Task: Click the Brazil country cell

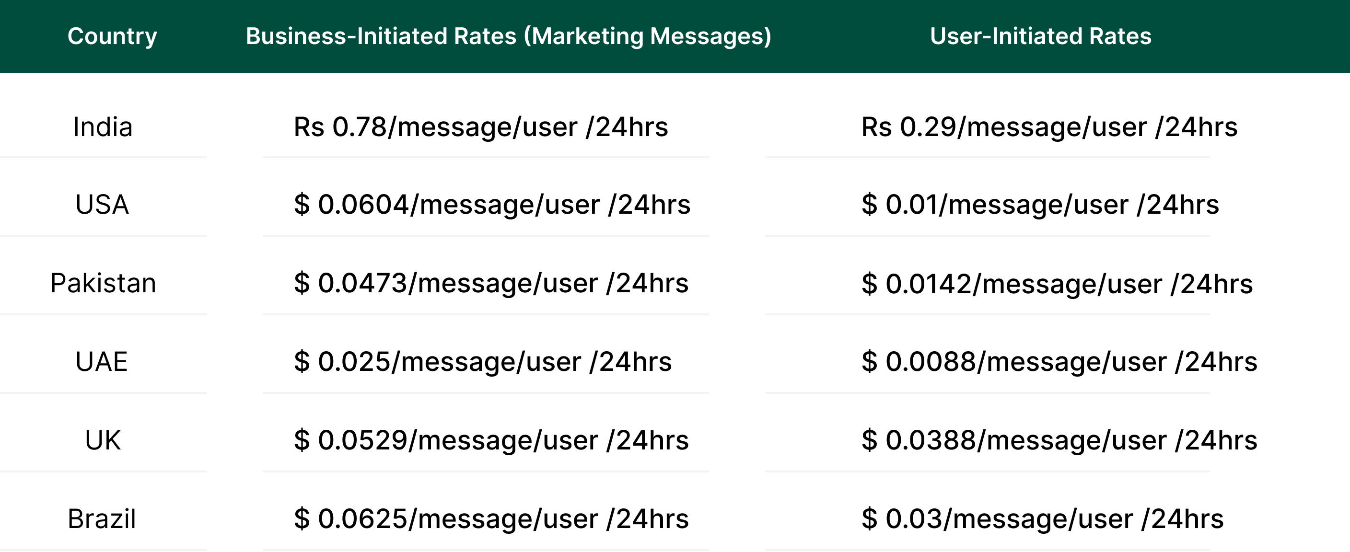Action: tap(102, 518)
